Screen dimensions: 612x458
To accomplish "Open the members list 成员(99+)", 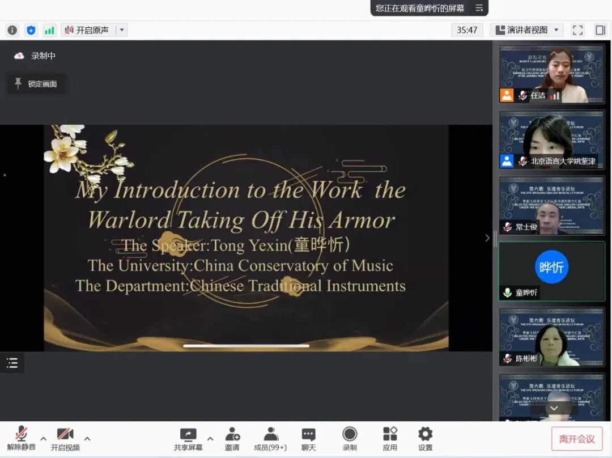I will click(x=270, y=439).
